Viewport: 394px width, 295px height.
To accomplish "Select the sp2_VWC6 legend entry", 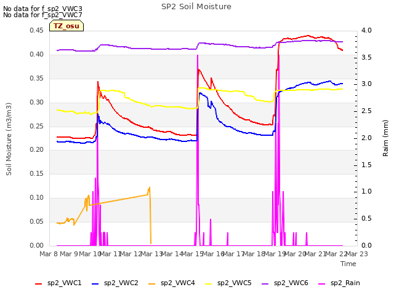I will [285, 283].
